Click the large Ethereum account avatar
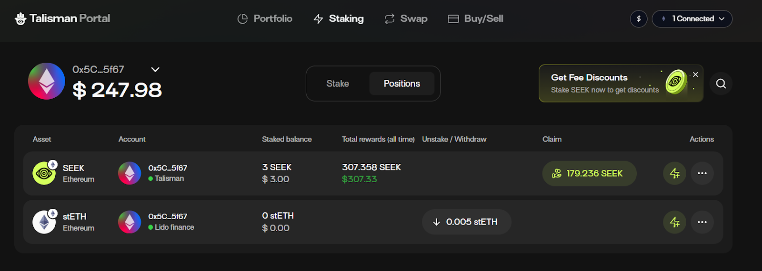Viewport: 762px width, 271px height. (x=47, y=81)
